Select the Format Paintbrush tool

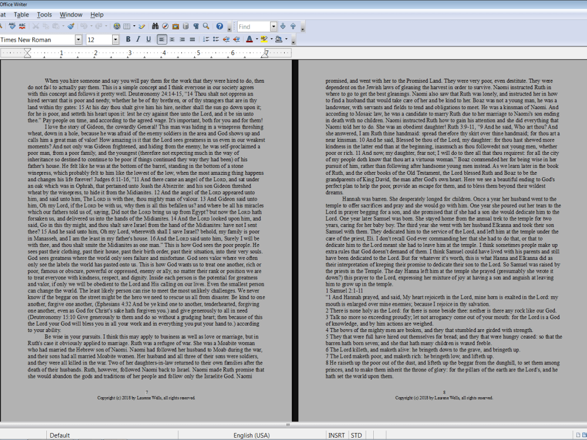coord(71,26)
